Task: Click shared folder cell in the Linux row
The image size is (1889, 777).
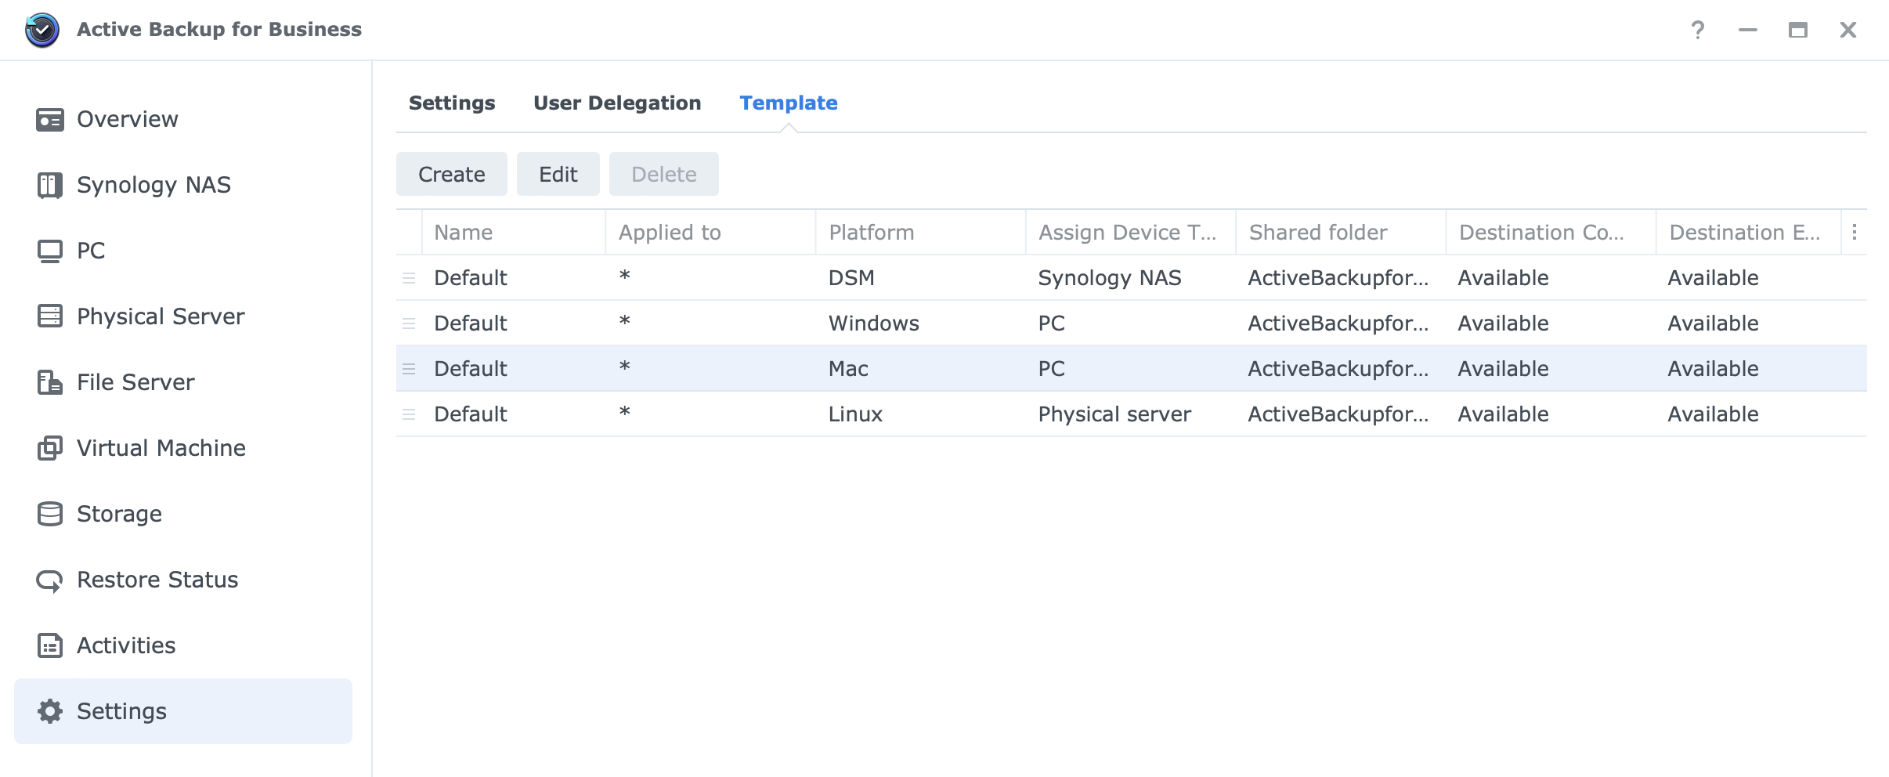Action: [x=1338, y=414]
